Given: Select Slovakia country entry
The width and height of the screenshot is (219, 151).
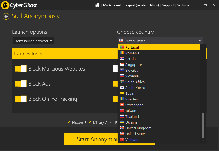Looking at the screenshot, I should pos(159,70).
